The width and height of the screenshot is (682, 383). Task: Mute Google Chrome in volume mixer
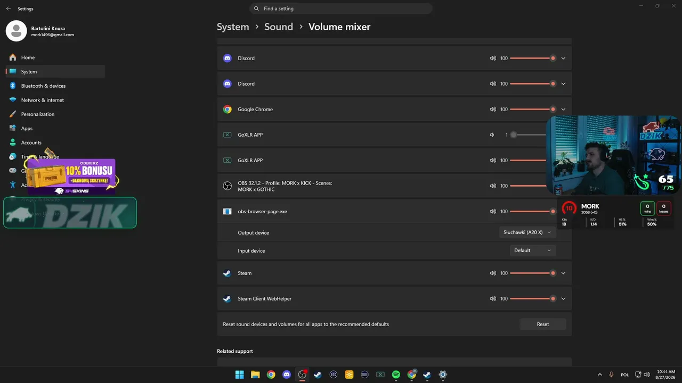[x=492, y=110]
